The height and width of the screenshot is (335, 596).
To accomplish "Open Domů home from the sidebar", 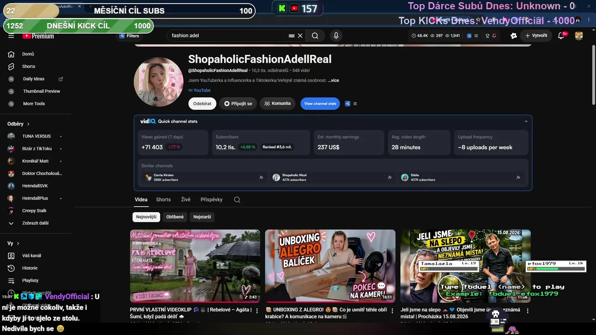I will point(35,54).
